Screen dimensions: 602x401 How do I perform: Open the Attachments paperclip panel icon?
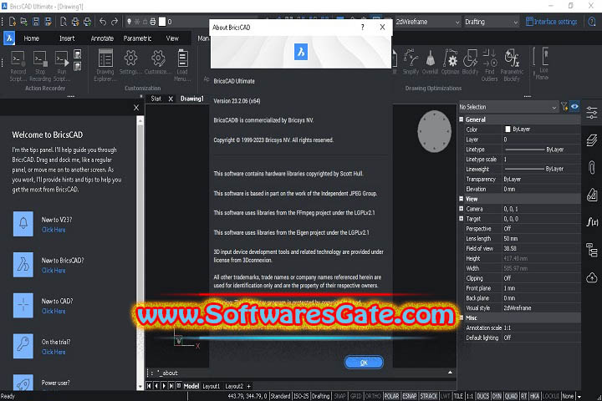(x=592, y=168)
